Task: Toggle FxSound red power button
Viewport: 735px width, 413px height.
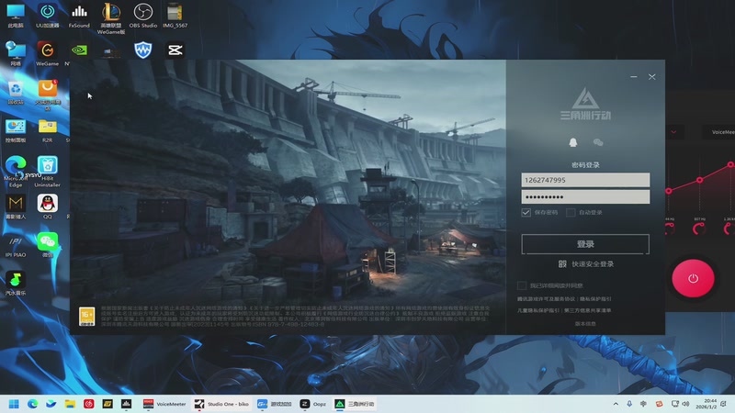Action: pos(693,279)
